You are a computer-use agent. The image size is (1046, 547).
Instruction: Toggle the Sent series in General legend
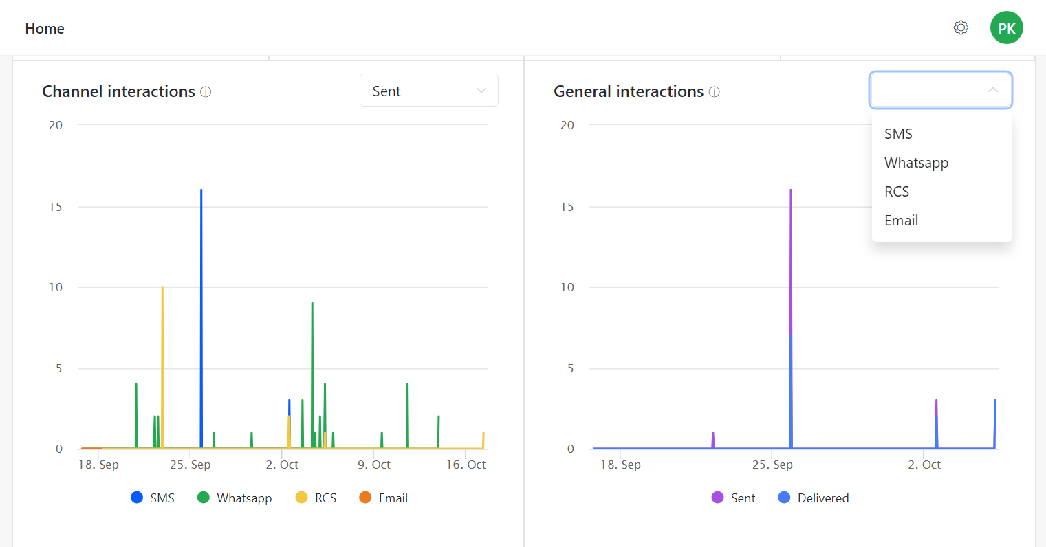(733, 498)
